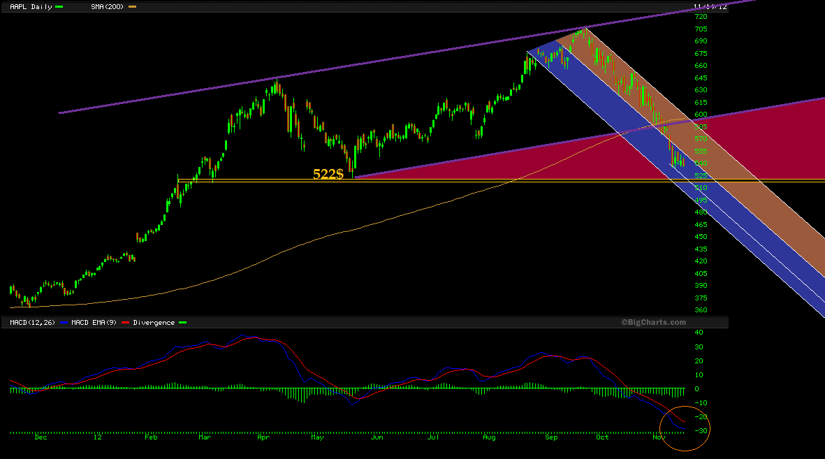Image resolution: width=825 pixels, height=459 pixels.
Task: Click the Aug month label
Action: click(489, 437)
